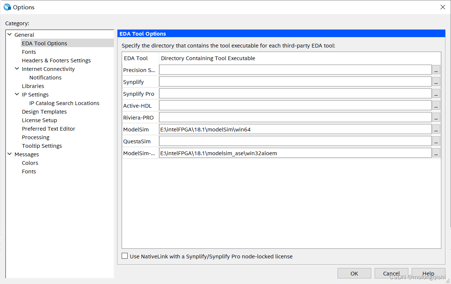Image resolution: width=451 pixels, height=284 pixels.
Task: Click the ModelSim path field with win64
Action: (295, 129)
